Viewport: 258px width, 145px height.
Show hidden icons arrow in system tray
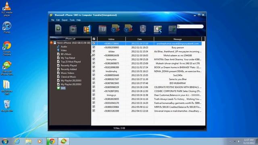point(230,141)
